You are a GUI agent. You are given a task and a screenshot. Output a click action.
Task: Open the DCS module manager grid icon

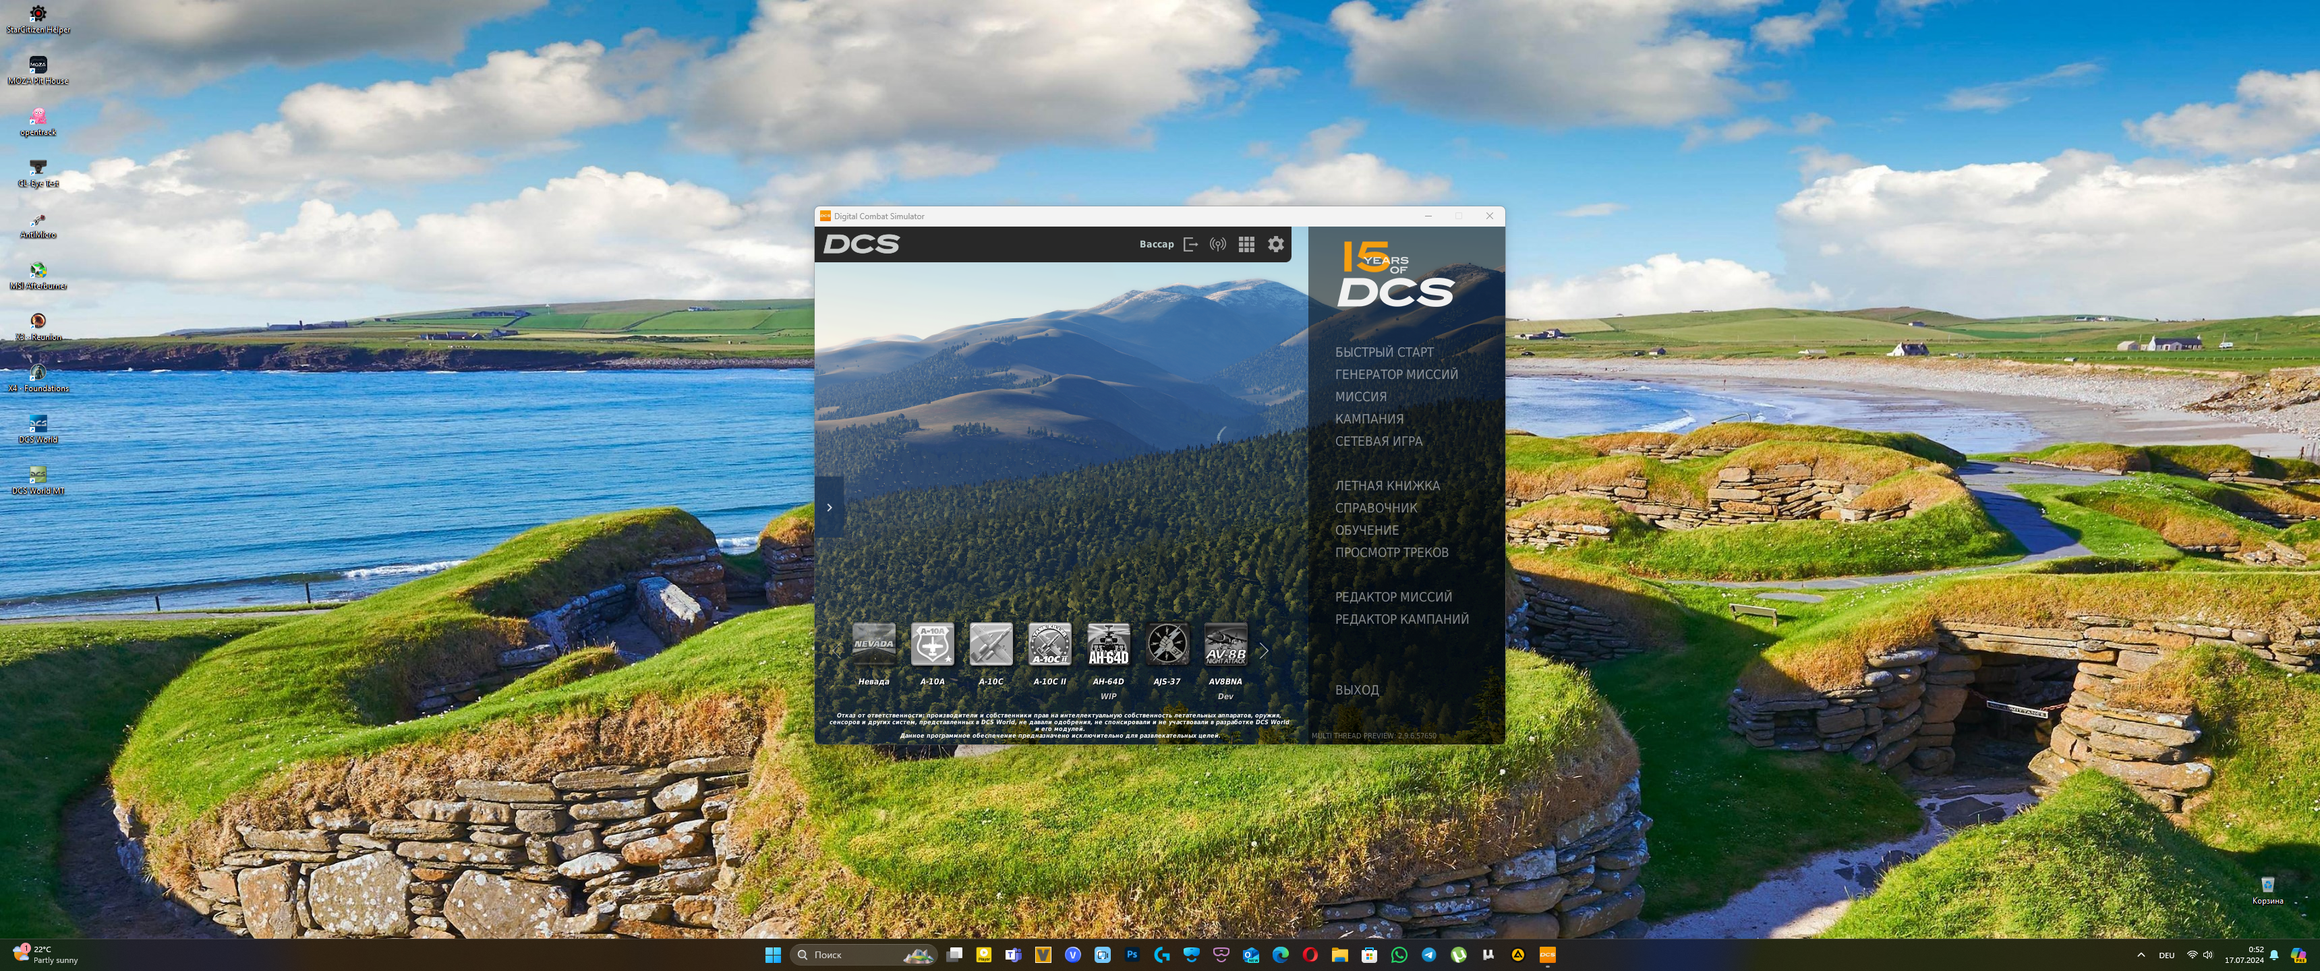click(x=1246, y=244)
